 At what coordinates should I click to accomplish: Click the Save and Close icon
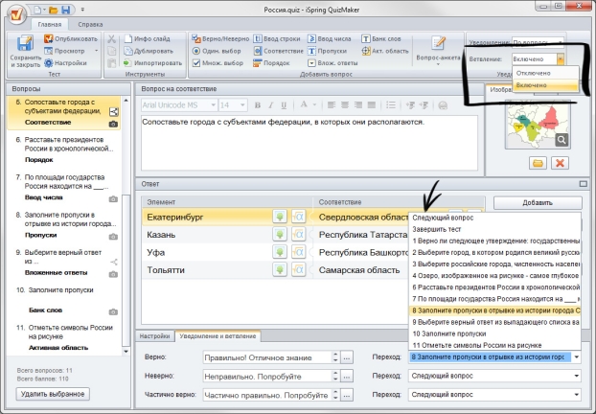25,44
